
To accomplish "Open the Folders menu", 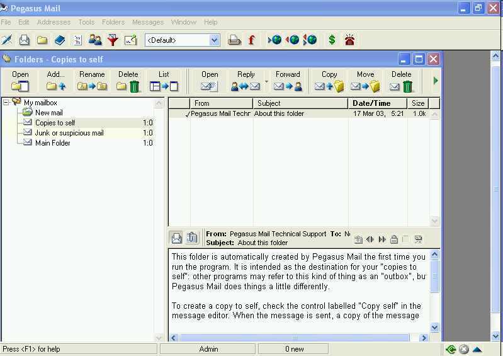I will (x=113, y=22).
